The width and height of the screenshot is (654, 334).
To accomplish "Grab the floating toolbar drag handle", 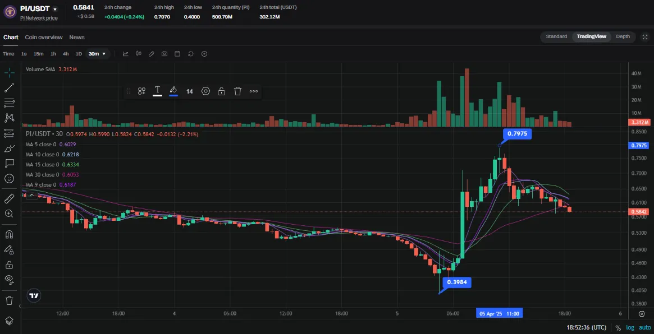I will tap(129, 91).
